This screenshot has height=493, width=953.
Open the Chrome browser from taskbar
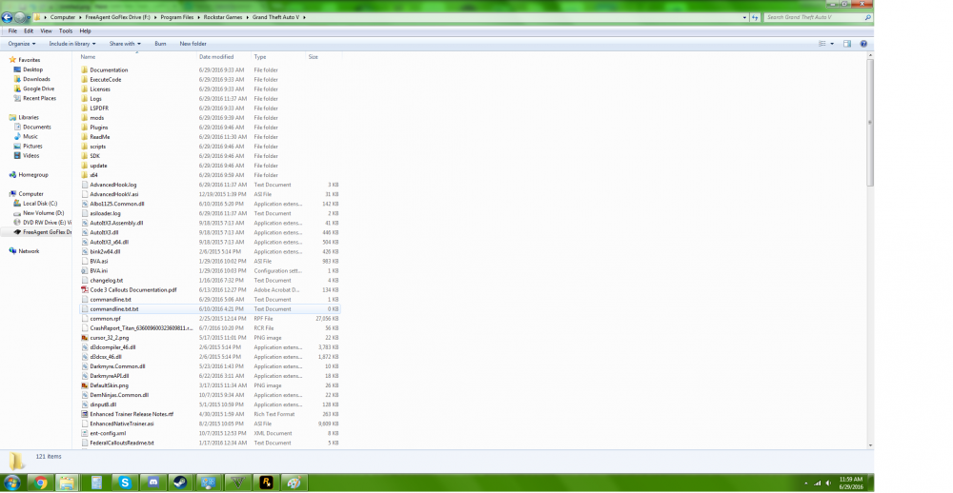click(40, 483)
